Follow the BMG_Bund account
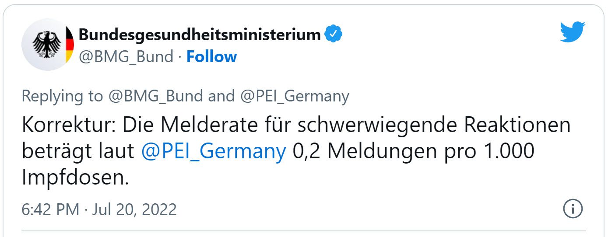The image size is (608, 237). (x=211, y=56)
